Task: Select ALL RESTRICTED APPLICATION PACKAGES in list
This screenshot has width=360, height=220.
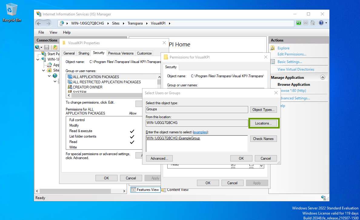Action: tap(107, 82)
